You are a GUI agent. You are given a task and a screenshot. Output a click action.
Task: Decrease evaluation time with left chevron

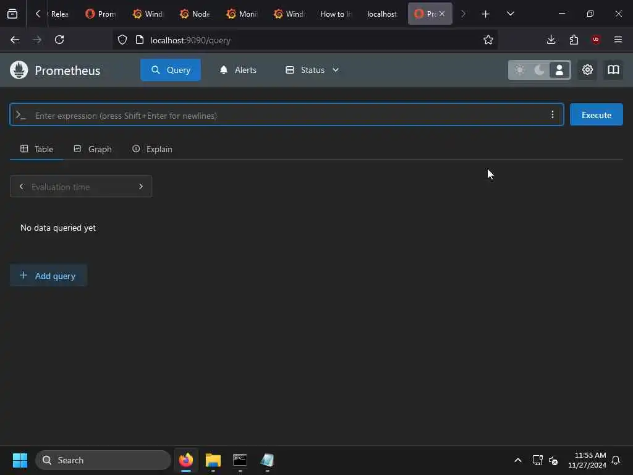(22, 187)
